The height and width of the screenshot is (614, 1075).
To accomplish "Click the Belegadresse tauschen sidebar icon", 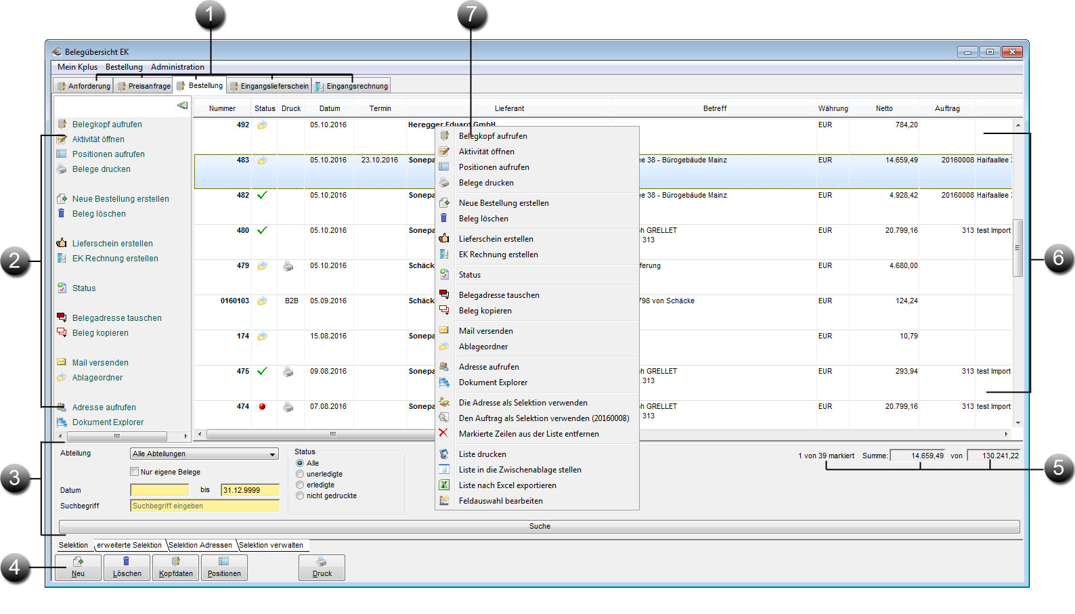I will pyautogui.click(x=62, y=317).
